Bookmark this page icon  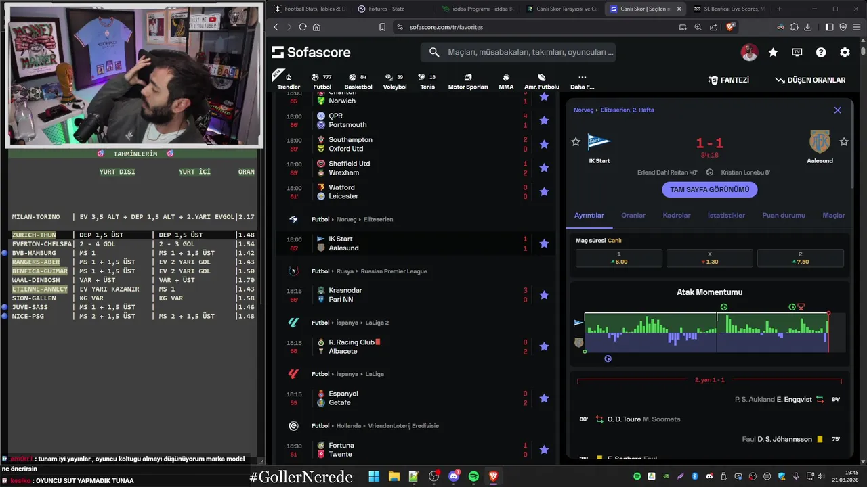click(382, 27)
